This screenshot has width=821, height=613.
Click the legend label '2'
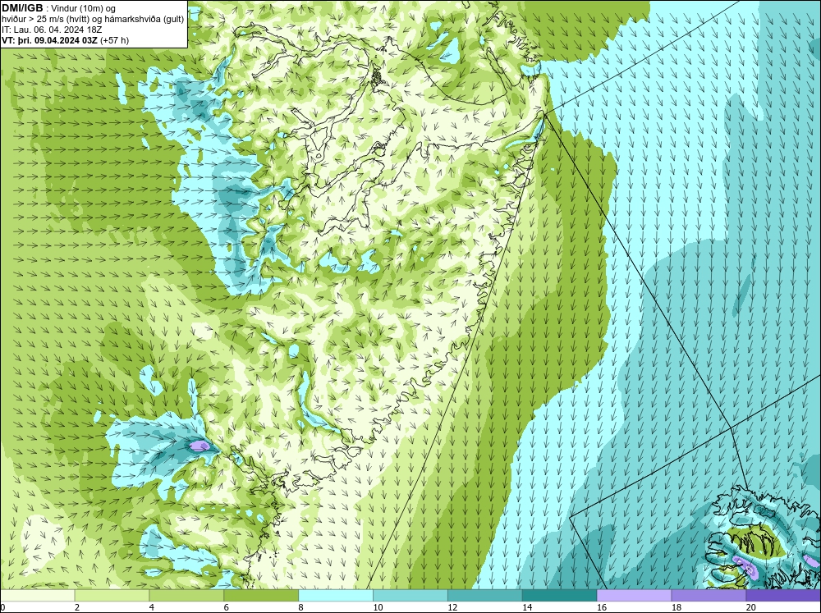tap(77, 607)
